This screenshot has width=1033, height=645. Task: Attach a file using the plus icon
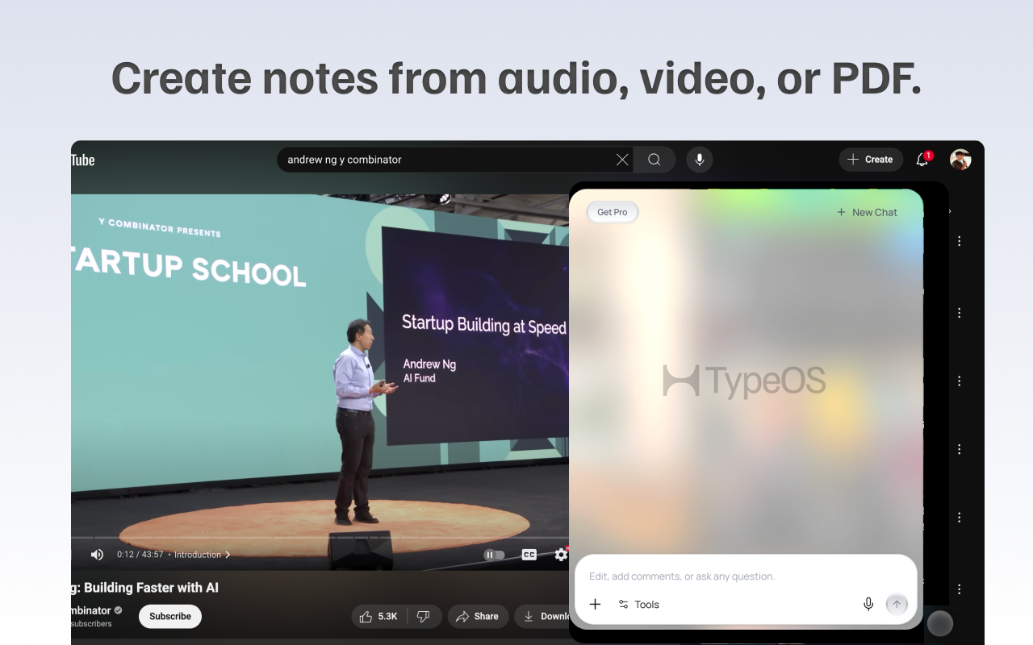coord(595,604)
